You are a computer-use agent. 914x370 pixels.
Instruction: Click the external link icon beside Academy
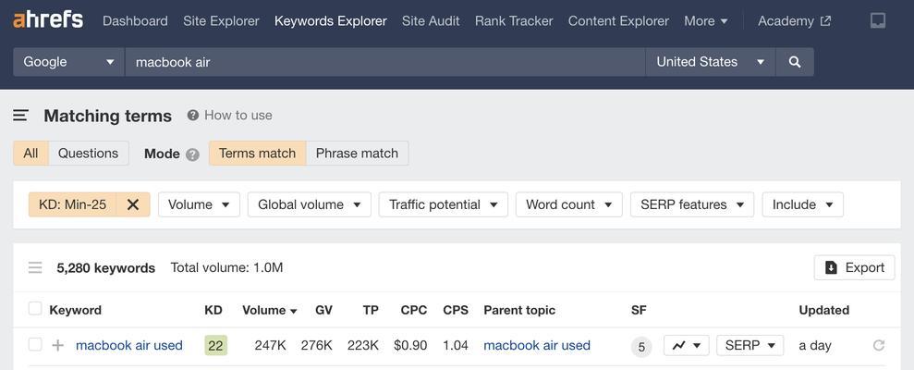tap(825, 21)
